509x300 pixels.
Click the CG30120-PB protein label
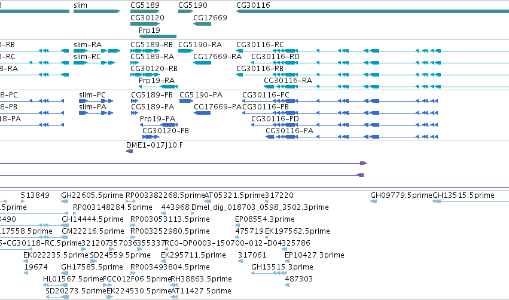tap(166, 131)
